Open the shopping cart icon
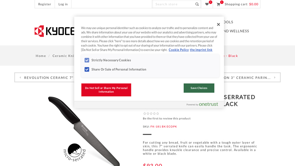 (x=218, y=4)
